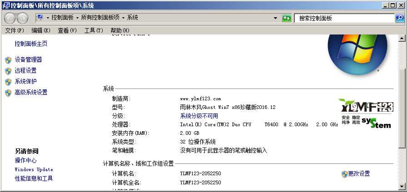Expand dropdown arrow after 所有控制面板项 breadcrumb
The image size is (407, 192).
click(123, 18)
